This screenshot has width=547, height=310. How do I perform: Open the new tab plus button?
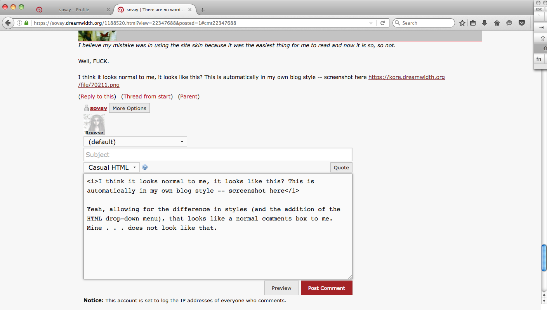click(x=202, y=10)
